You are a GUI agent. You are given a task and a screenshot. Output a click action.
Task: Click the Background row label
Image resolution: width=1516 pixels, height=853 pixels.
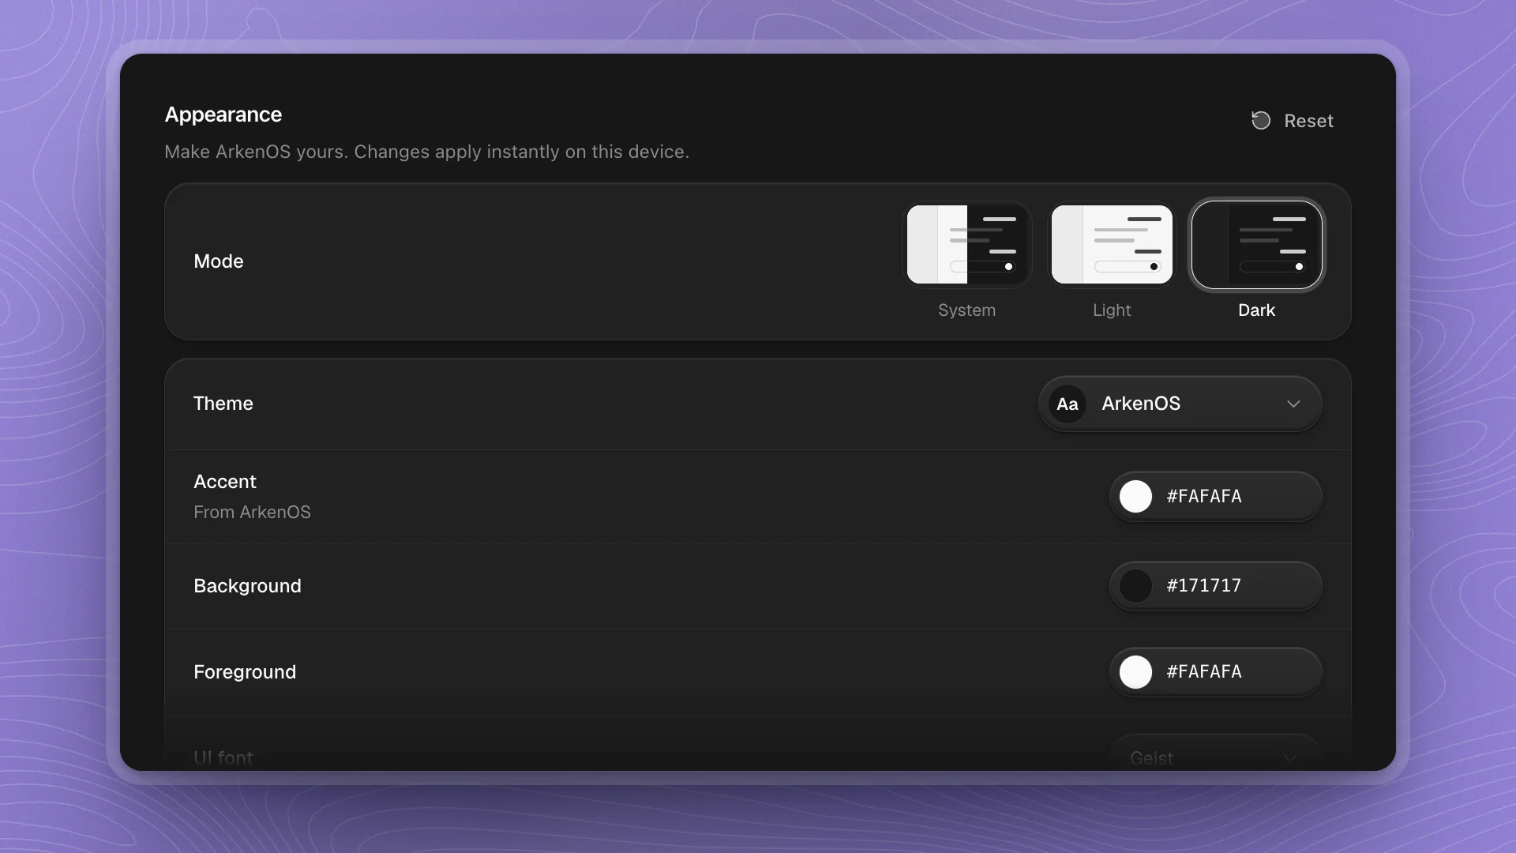(247, 586)
